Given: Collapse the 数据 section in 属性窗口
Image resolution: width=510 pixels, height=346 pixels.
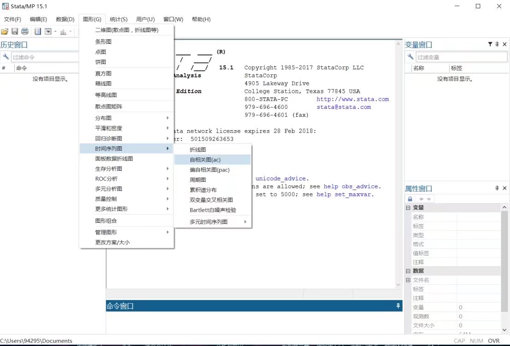Looking at the screenshot, I should (408, 270).
